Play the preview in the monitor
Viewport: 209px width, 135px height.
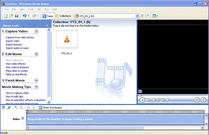[x=142, y=100]
